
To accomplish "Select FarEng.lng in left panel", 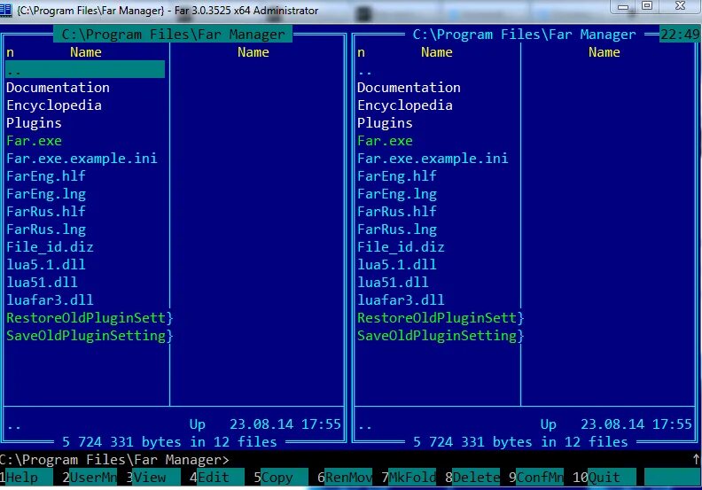I will [46, 194].
